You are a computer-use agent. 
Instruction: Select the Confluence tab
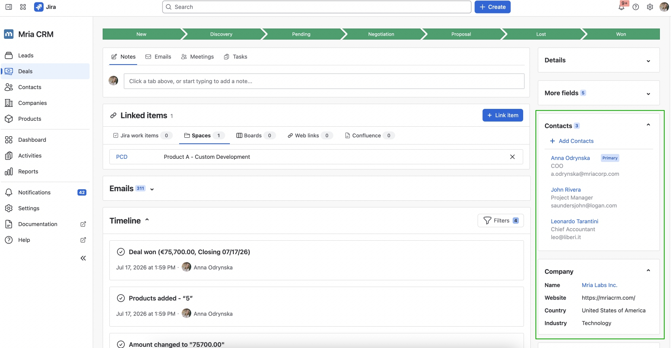[370, 135]
